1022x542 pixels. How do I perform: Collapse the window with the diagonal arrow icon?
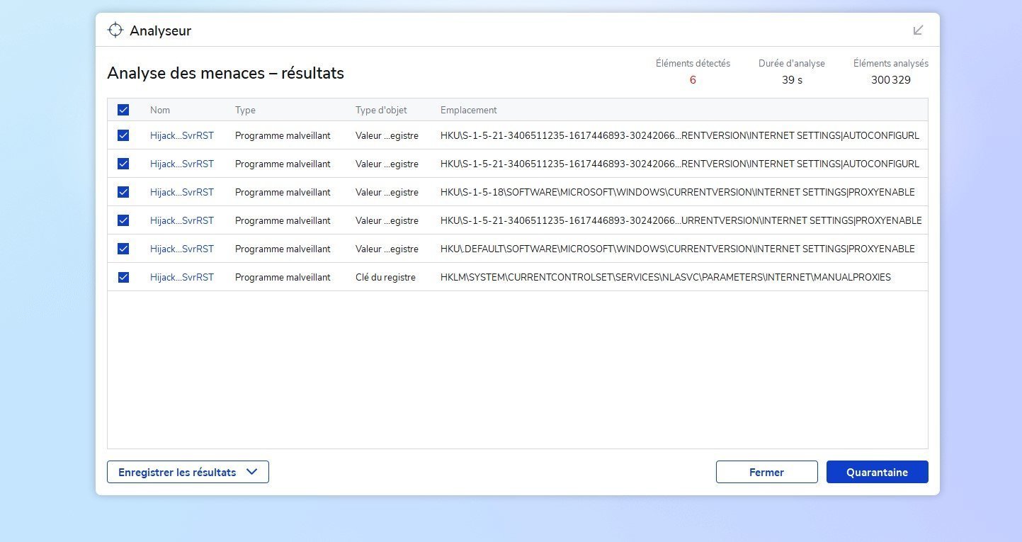(918, 30)
